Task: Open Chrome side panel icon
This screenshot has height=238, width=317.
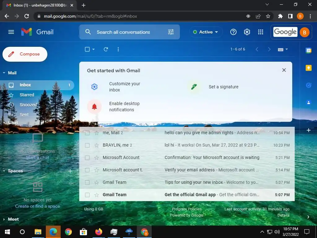Action: 290,16
